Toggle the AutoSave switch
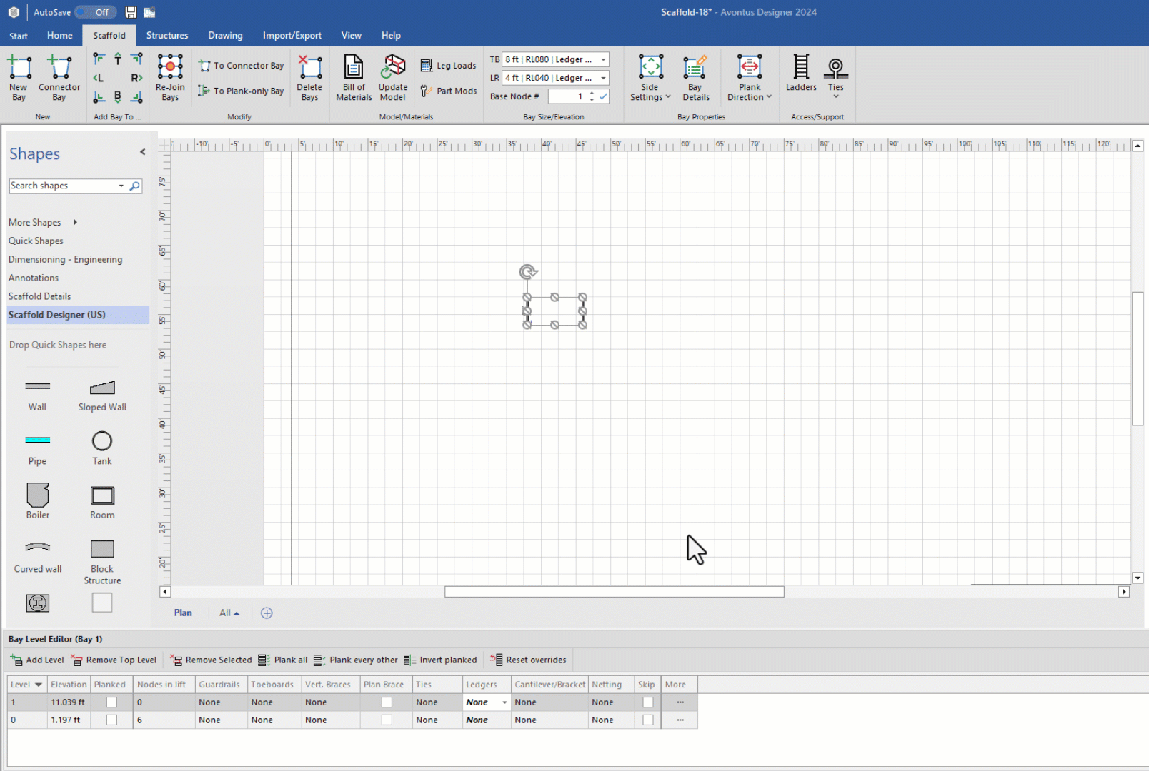This screenshot has width=1149, height=771. (x=95, y=12)
